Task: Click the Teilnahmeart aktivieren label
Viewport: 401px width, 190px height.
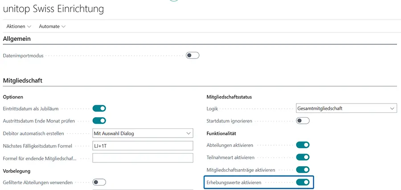Action: point(230,158)
